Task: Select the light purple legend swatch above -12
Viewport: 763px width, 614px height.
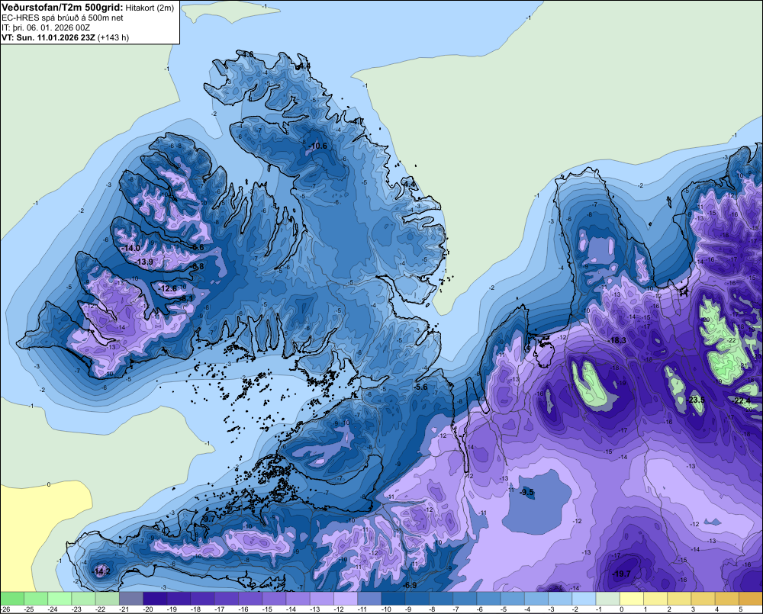Action: (x=346, y=598)
